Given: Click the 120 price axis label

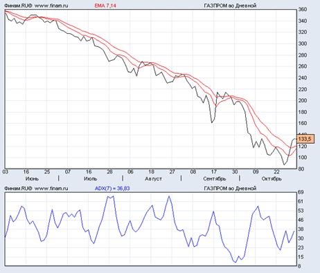Looking at the screenshot, I should [x=303, y=147].
